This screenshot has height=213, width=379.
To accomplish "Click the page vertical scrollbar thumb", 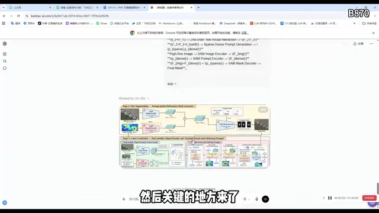I will coord(378,188).
